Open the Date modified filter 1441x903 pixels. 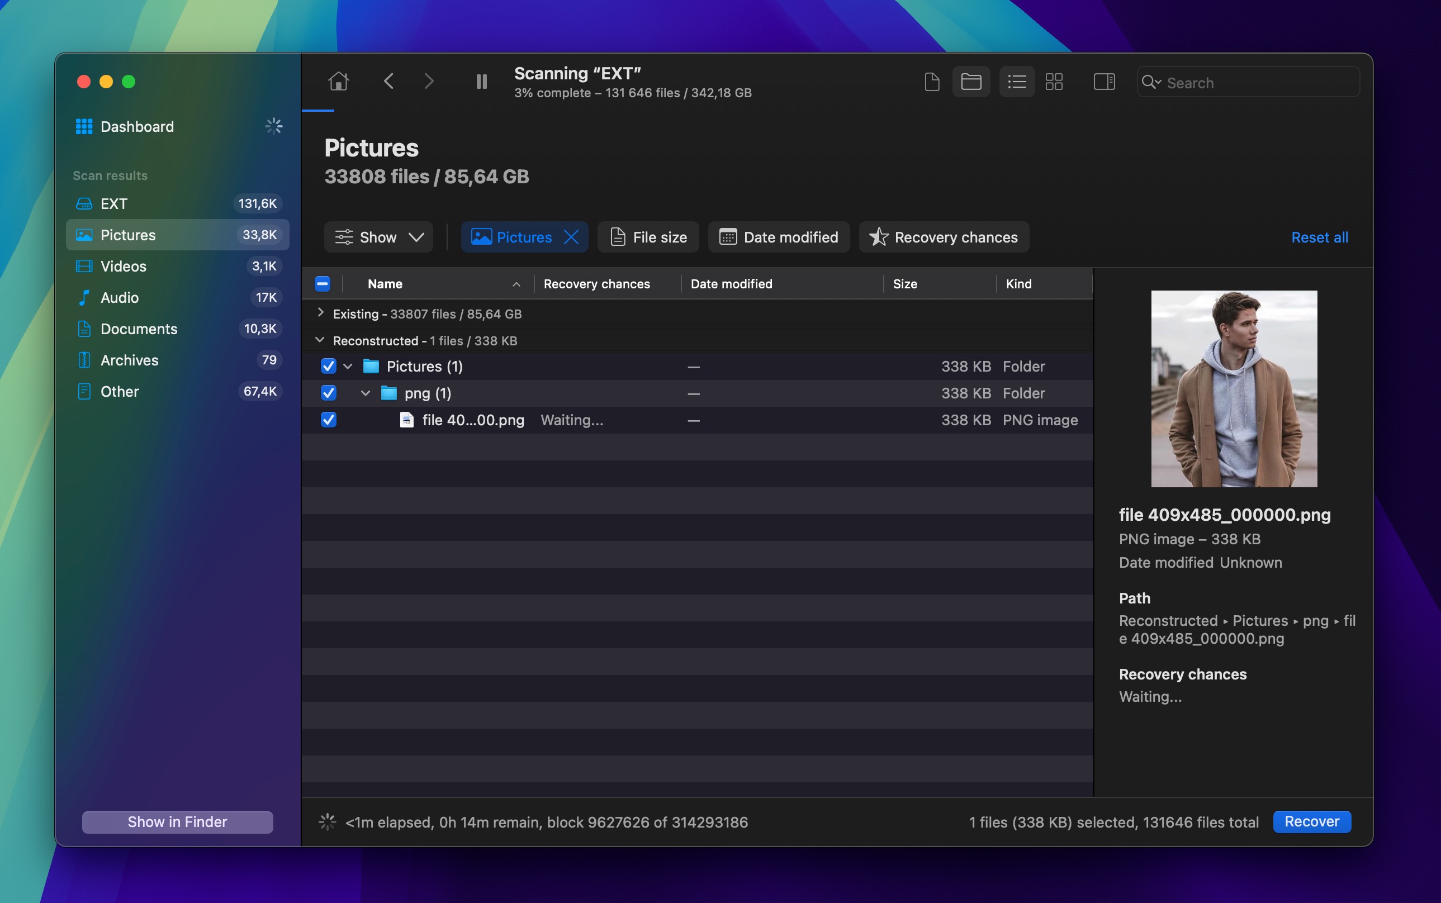point(779,237)
